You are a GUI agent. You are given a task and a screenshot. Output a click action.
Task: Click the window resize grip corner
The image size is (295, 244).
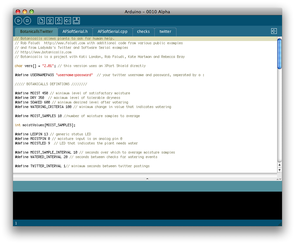click(279, 224)
